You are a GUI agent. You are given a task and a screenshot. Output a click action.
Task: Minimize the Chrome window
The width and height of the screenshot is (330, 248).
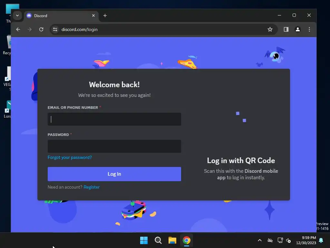[279, 15]
